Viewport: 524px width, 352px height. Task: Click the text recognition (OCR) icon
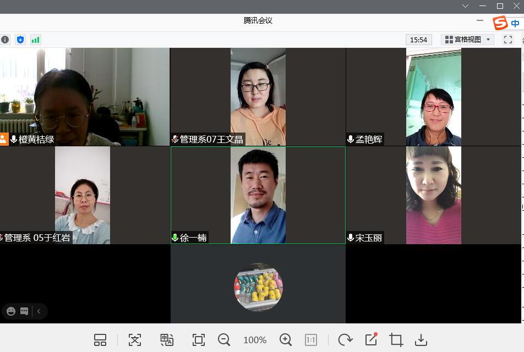(135, 340)
